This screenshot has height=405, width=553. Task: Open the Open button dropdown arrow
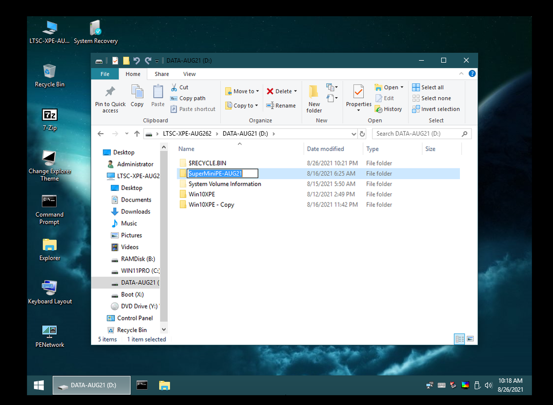(x=402, y=87)
